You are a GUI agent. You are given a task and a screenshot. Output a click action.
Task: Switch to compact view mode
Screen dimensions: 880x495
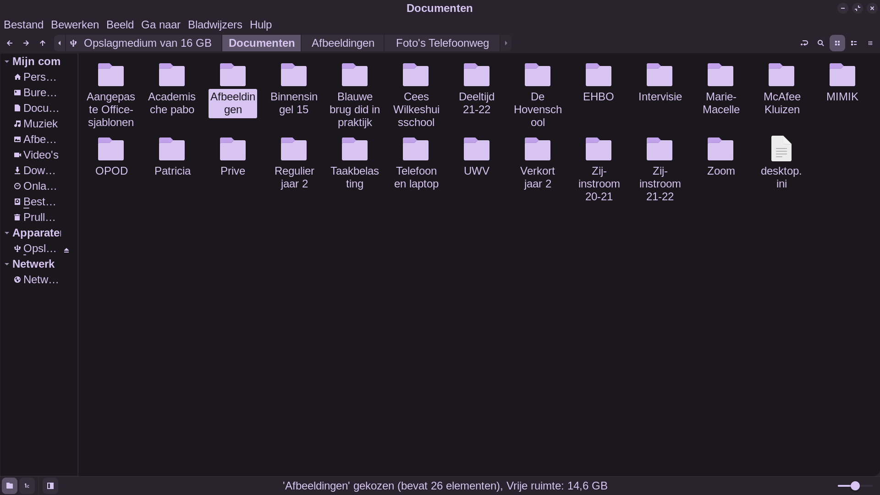pos(870,43)
